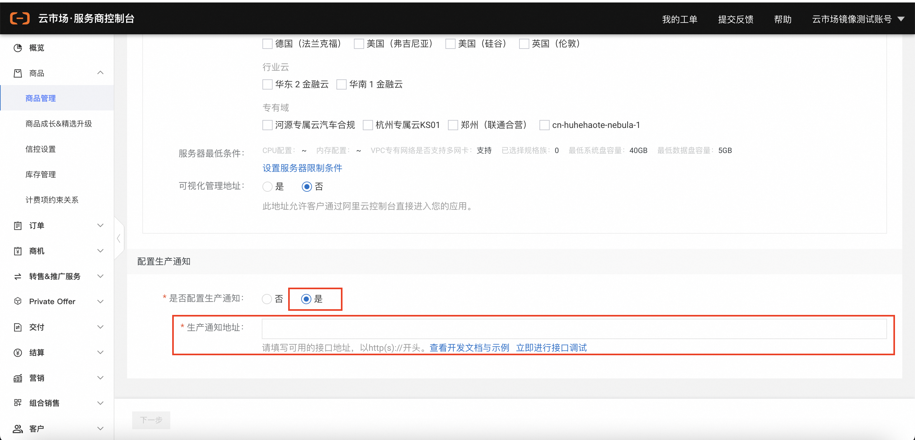The width and height of the screenshot is (915, 440).
Task: Open 计费项约束关系 in the sidebar
Action: tap(52, 200)
